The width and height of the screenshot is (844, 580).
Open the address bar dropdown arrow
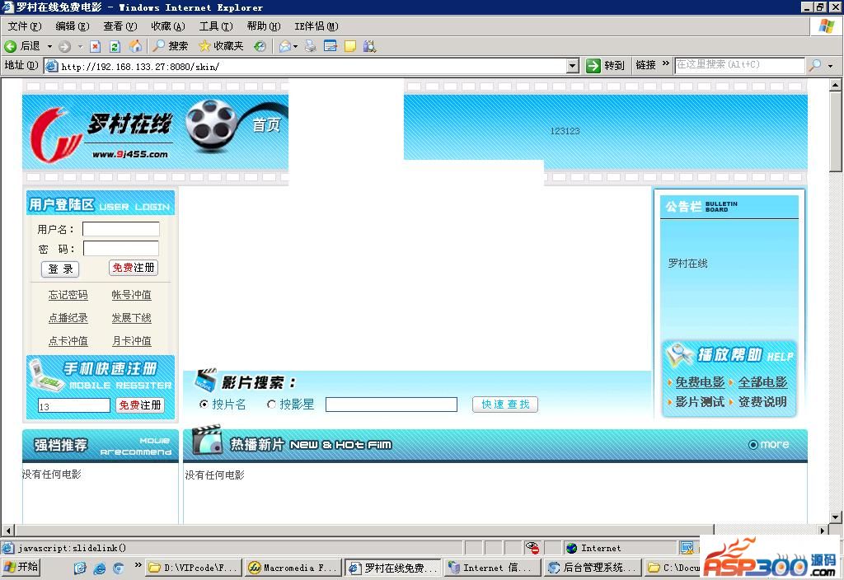tap(572, 66)
